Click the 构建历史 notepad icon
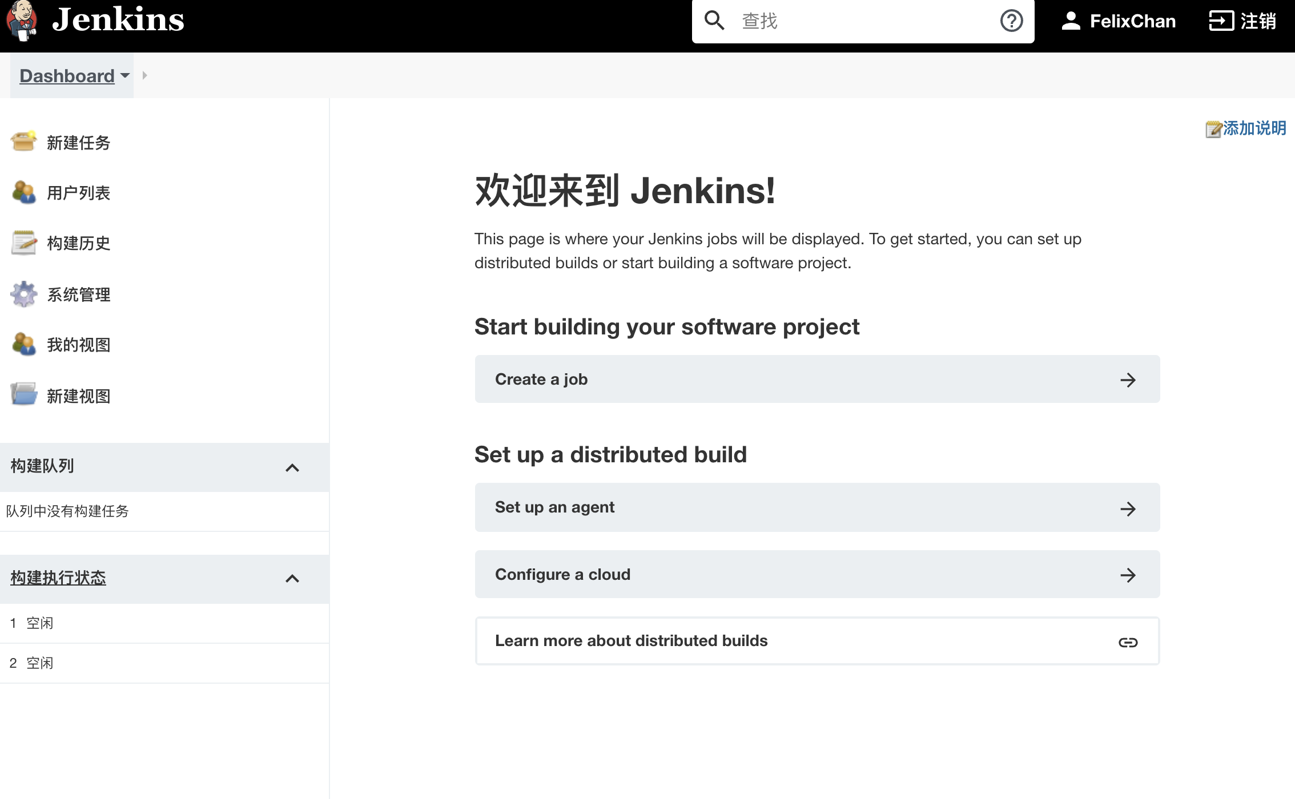The height and width of the screenshot is (799, 1295). (23, 243)
